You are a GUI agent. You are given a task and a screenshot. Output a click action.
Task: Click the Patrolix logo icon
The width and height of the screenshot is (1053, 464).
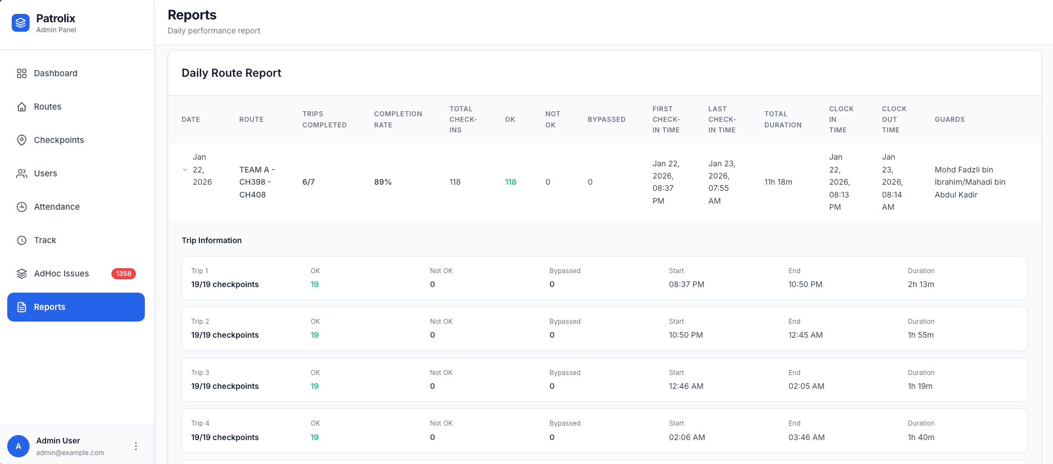(x=21, y=23)
